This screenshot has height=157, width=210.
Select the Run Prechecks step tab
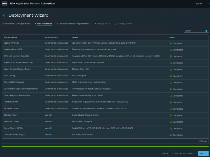(x=45, y=24)
